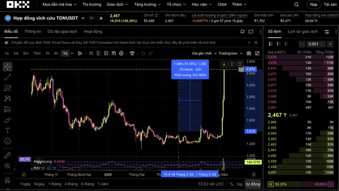Switch to Lịch sử giao dịch tab
The image size is (339, 191).
click(x=303, y=31)
